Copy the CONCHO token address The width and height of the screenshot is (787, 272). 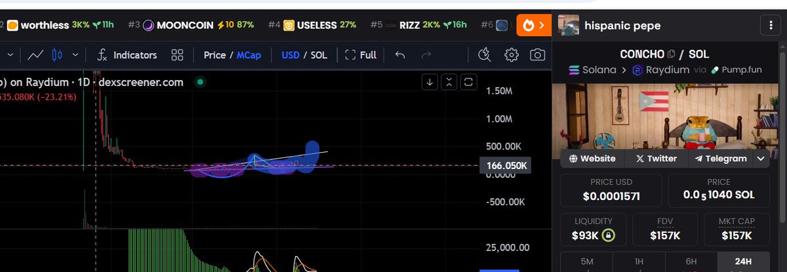pyautogui.click(x=670, y=54)
